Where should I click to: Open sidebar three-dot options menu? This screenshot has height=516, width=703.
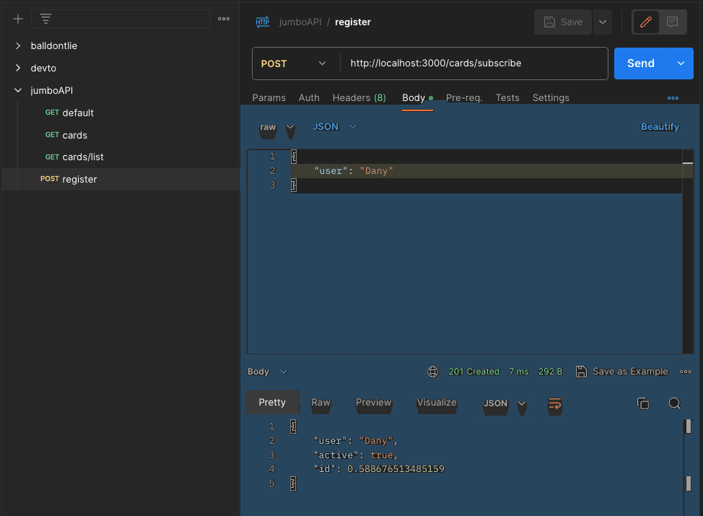coord(224,19)
